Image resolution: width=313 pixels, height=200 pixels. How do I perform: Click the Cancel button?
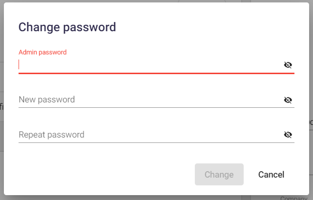coord(271,175)
